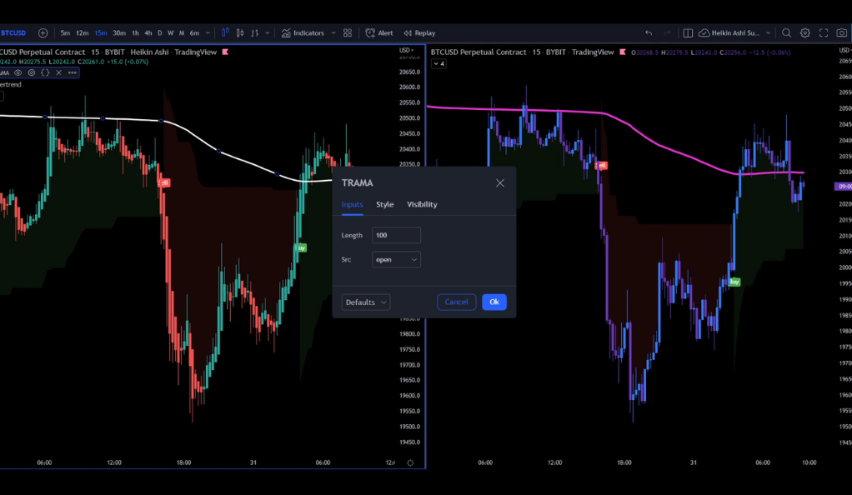
Task: Enter fullscreen mode
Action: [x=823, y=33]
